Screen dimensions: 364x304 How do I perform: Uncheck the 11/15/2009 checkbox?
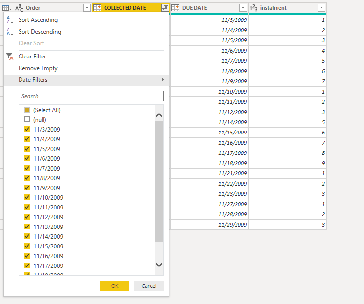coord(27,246)
